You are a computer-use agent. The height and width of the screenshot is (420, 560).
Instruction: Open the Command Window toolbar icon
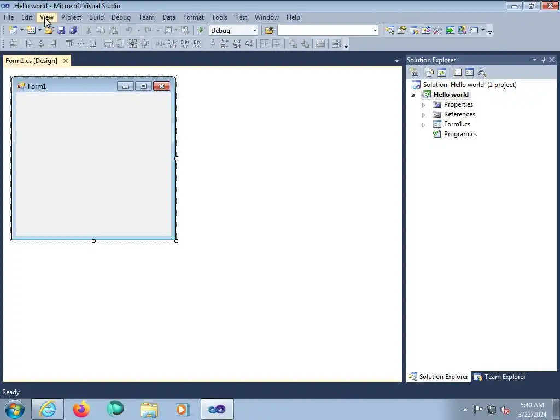[474, 31]
